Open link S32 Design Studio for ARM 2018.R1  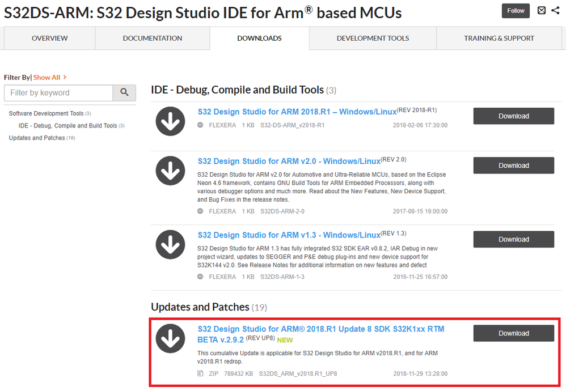[297, 112]
